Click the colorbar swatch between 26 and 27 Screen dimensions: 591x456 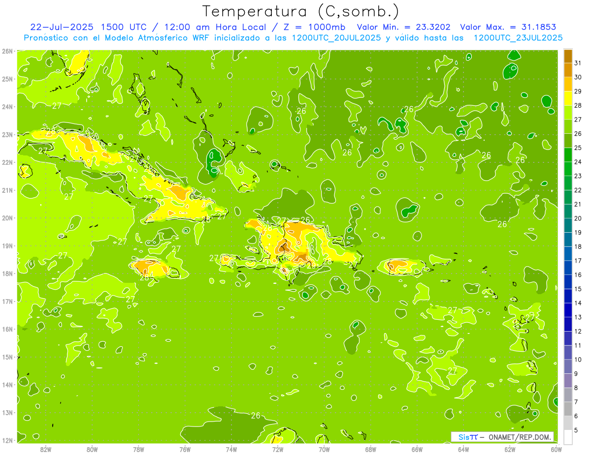(568, 126)
